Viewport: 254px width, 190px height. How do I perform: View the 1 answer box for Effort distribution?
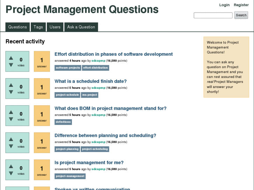coord(42,62)
